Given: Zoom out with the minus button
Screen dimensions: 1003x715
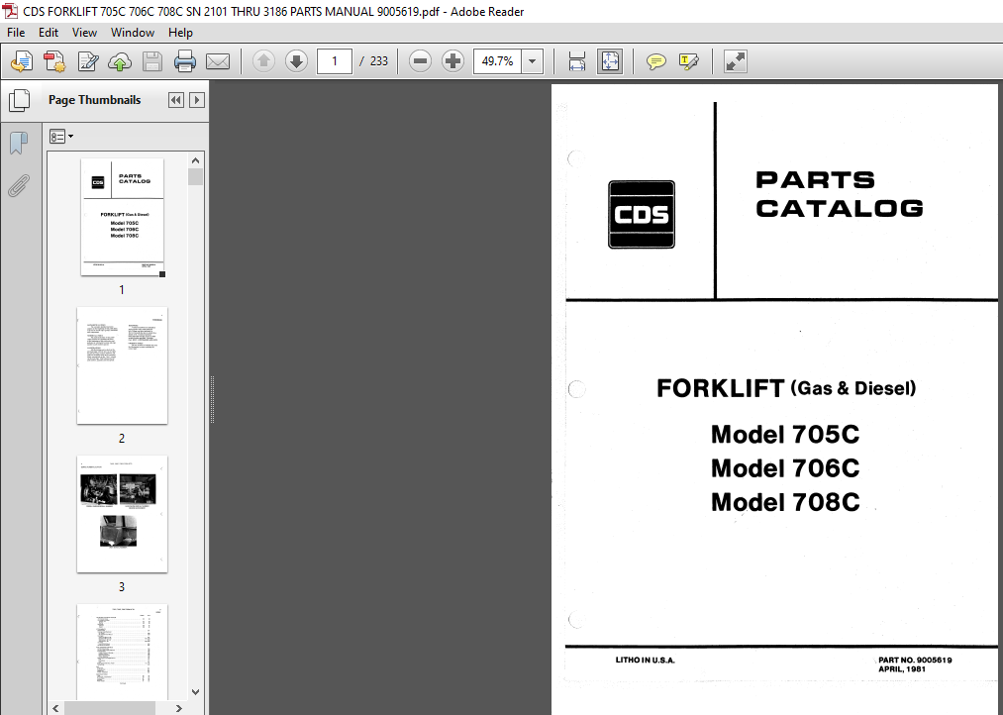Looking at the screenshot, I should (x=420, y=61).
